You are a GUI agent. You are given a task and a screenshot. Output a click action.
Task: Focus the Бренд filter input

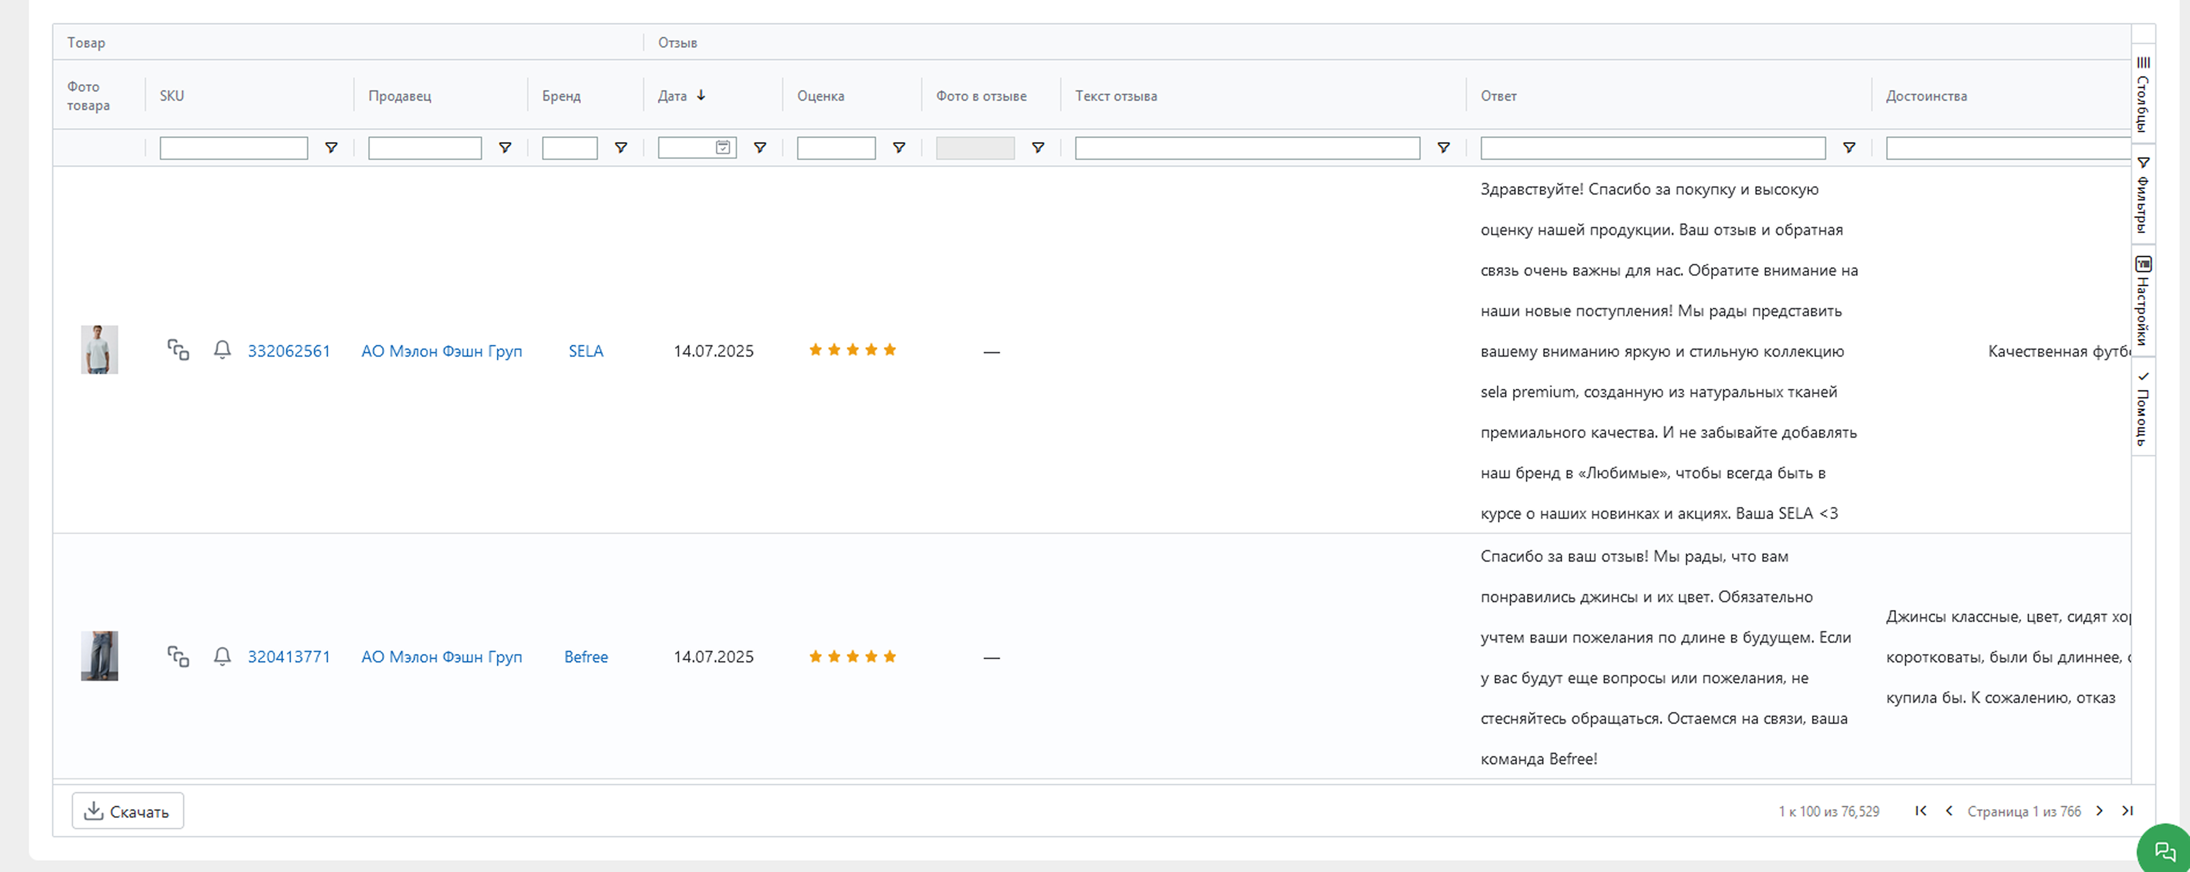pyautogui.click(x=570, y=148)
